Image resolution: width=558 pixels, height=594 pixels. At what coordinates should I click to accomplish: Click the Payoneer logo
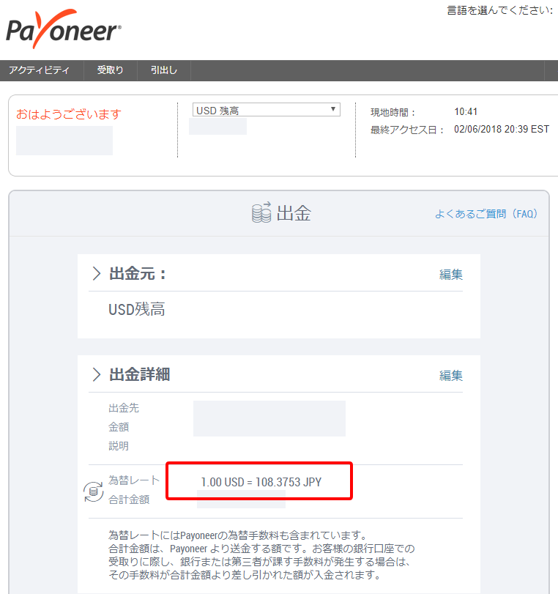[x=64, y=29]
